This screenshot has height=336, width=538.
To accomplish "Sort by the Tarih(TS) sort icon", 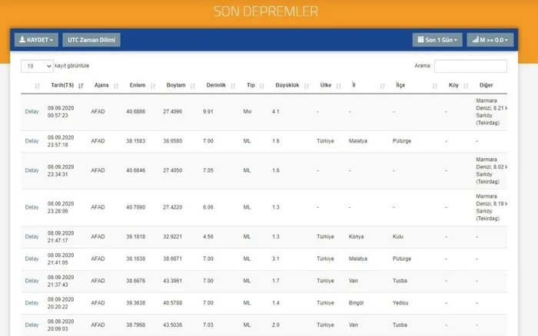I will (x=81, y=86).
